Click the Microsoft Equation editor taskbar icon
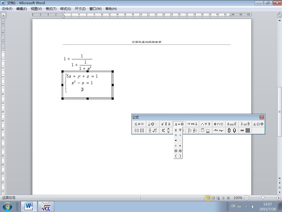This screenshot has width=282, height=212. [x=46, y=206]
